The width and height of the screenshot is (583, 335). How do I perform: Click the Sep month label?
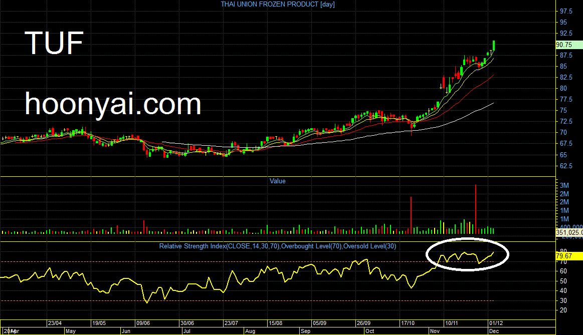point(305,331)
